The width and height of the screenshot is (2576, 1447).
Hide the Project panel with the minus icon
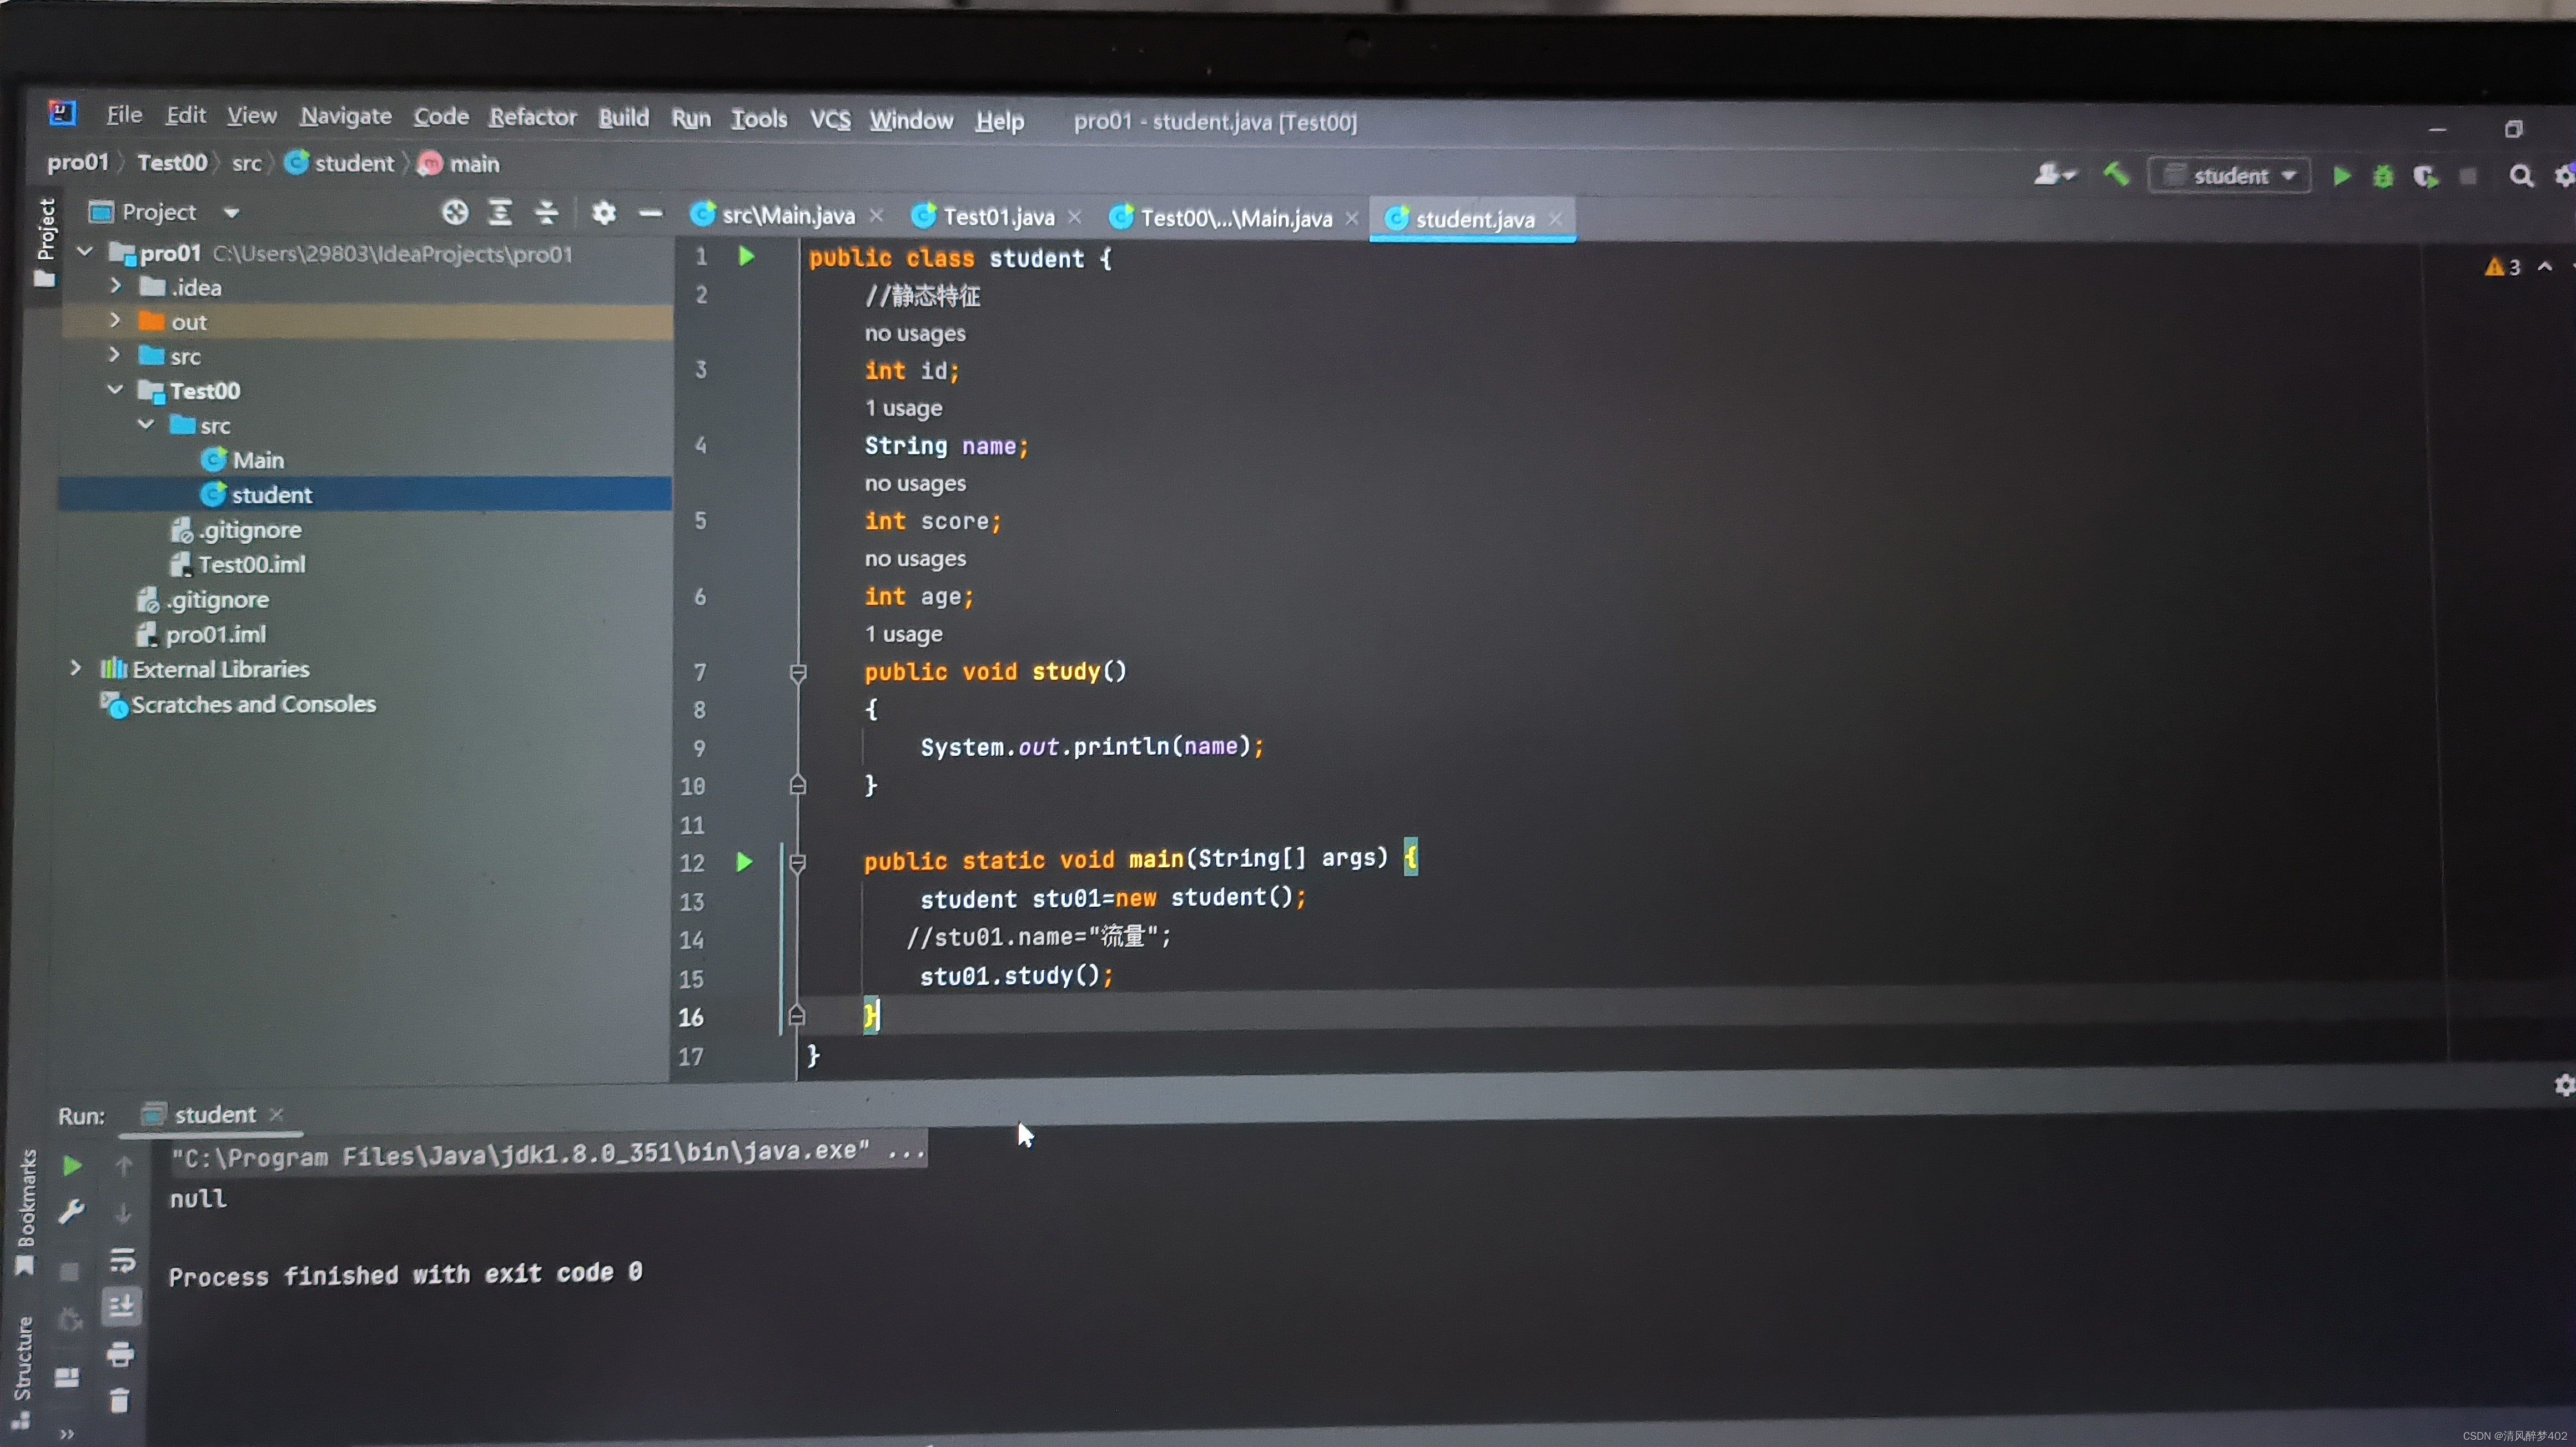pyautogui.click(x=650, y=213)
